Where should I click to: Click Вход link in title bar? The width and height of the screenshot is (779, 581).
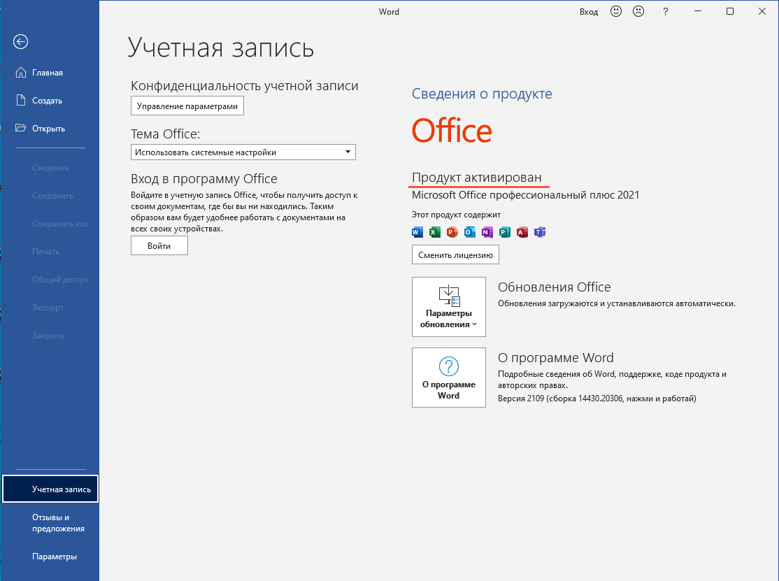pos(589,12)
